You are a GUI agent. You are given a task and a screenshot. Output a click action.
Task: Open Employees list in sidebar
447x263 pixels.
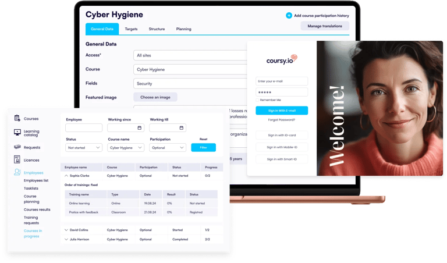click(36, 180)
